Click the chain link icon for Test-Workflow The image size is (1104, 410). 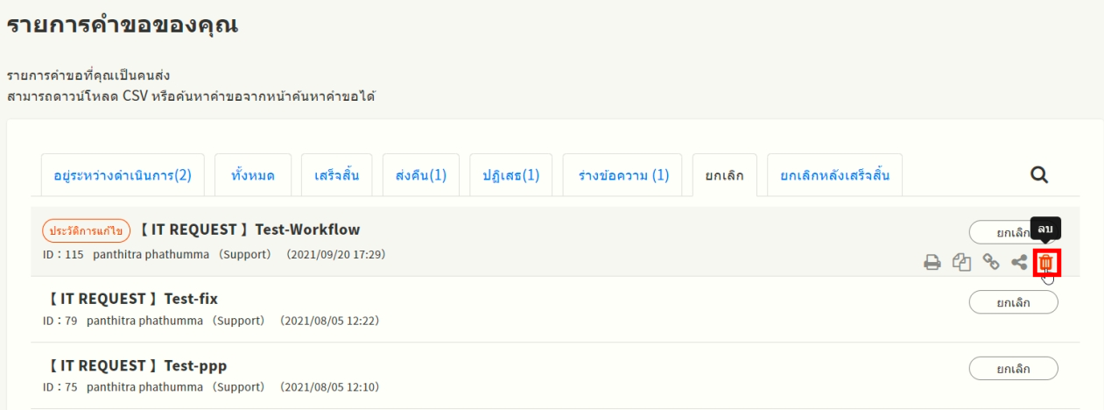click(993, 261)
